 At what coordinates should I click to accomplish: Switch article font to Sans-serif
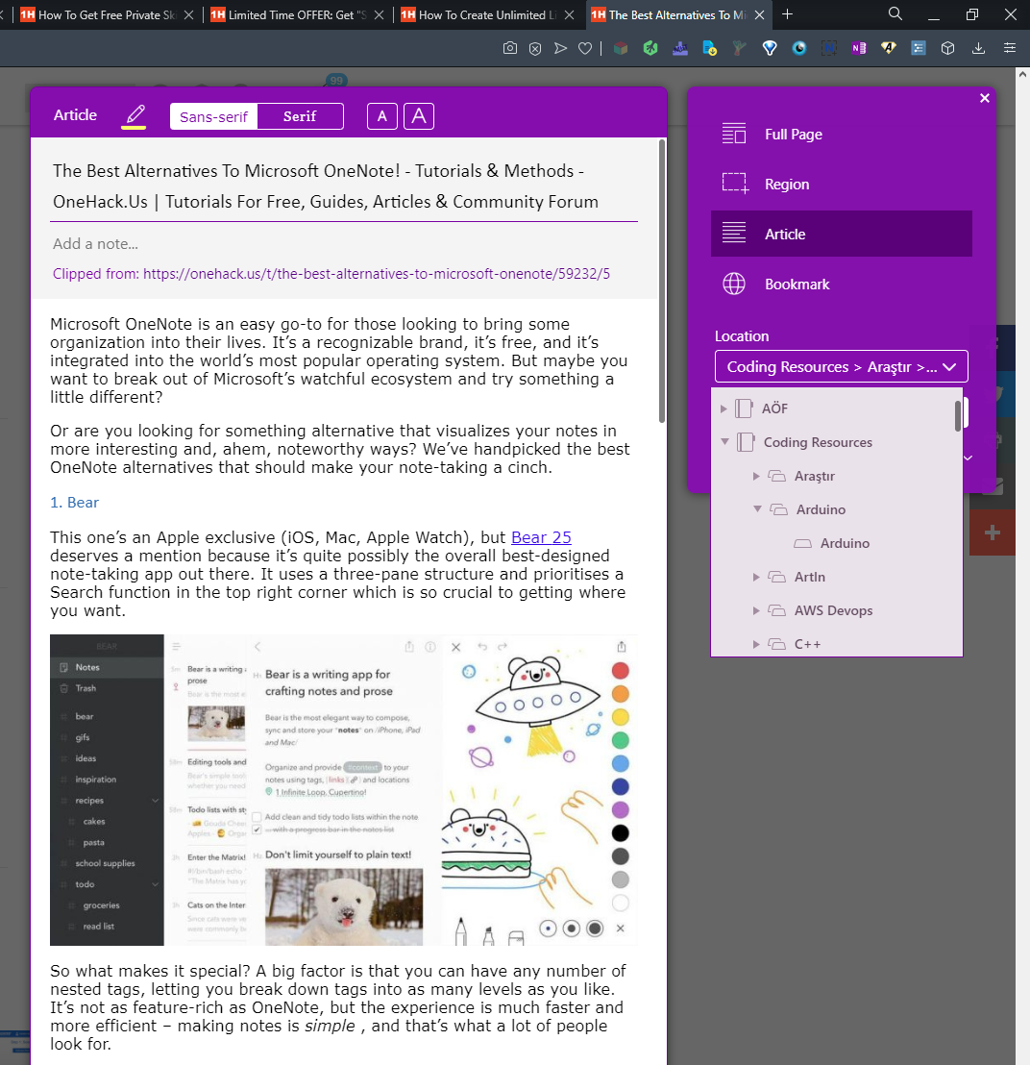tap(214, 116)
